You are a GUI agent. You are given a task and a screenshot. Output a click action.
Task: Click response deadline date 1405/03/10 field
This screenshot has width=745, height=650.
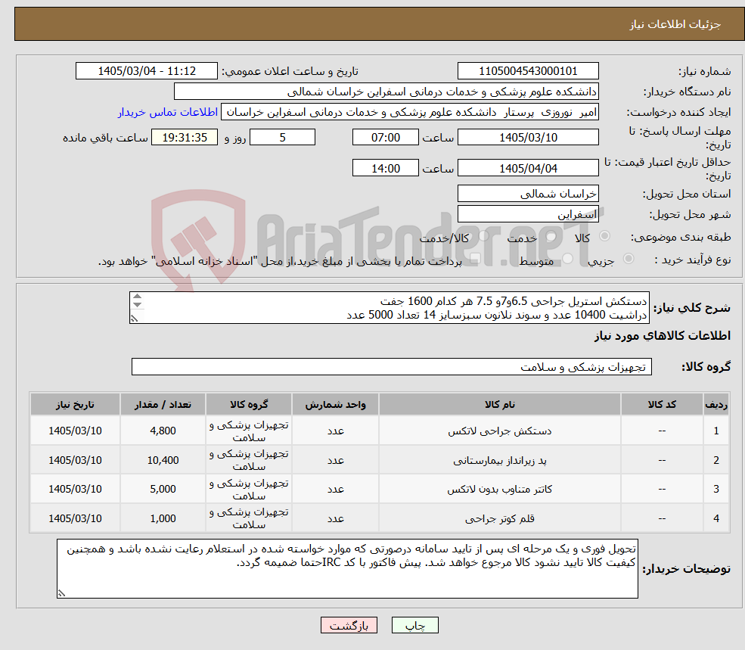click(x=528, y=138)
